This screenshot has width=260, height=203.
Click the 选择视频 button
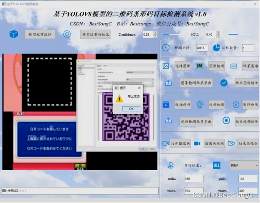[183, 105]
